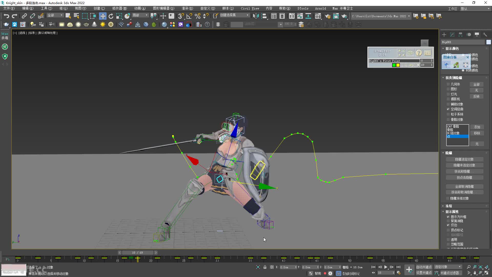This screenshot has width=492, height=277.
Task: Open the Utilities command panel tab
Action: pos(485,35)
